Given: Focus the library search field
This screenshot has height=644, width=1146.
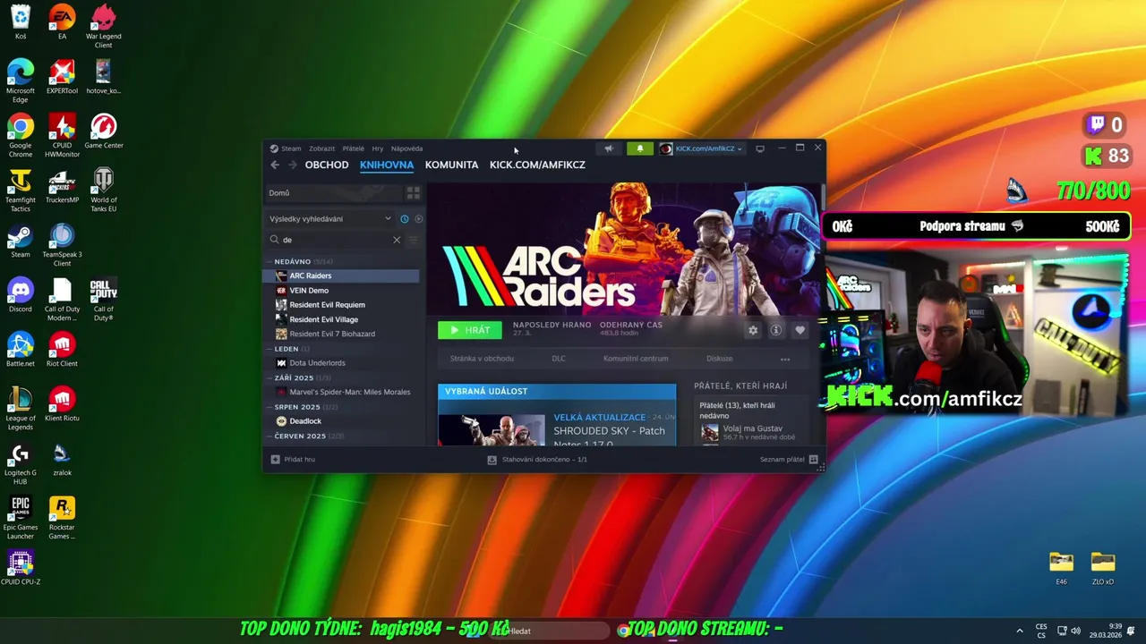Looking at the screenshot, I should [x=337, y=240].
